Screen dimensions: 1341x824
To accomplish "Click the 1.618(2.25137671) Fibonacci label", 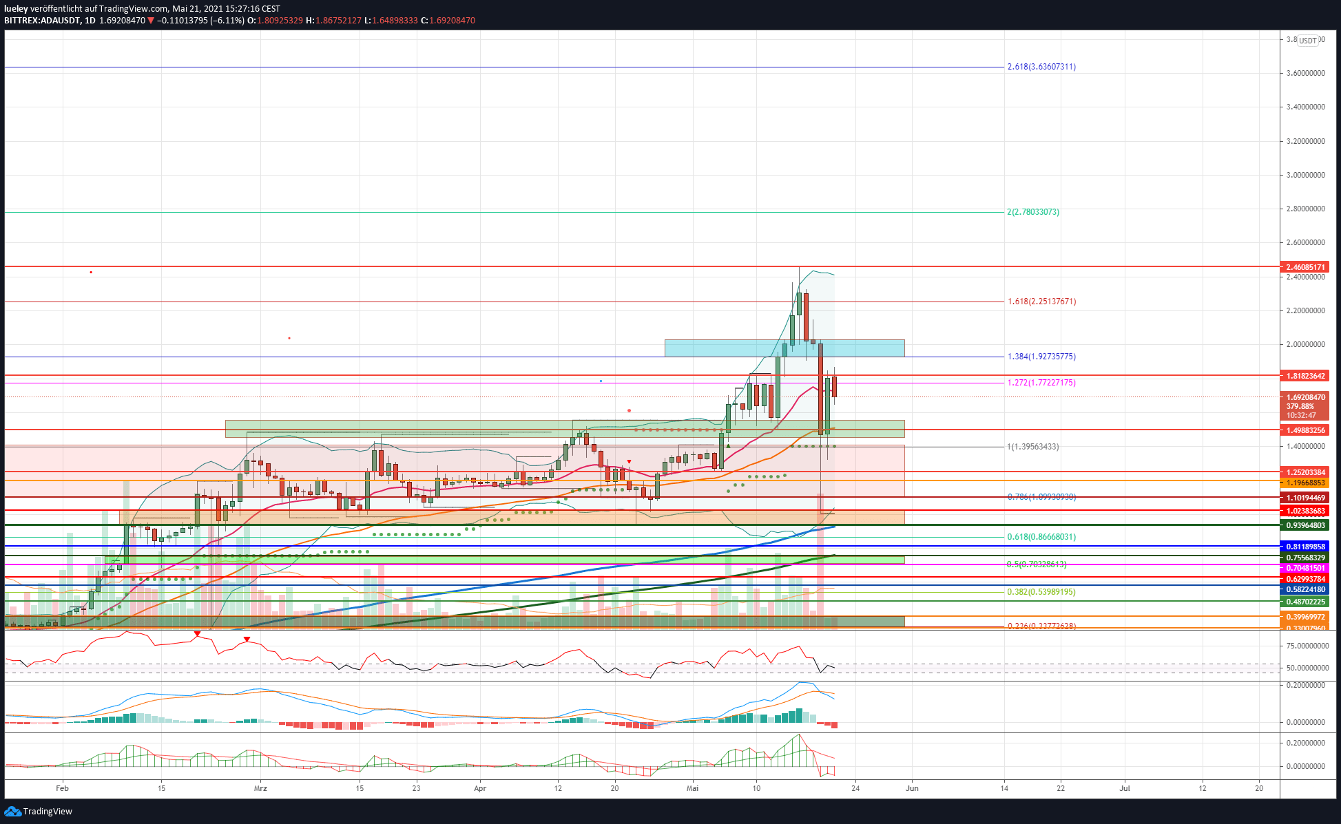I will [x=1041, y=302].
